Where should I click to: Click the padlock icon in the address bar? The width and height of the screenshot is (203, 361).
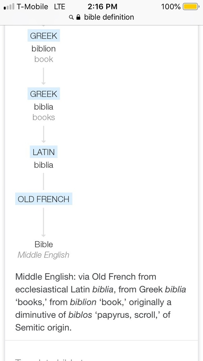[78, 17]
